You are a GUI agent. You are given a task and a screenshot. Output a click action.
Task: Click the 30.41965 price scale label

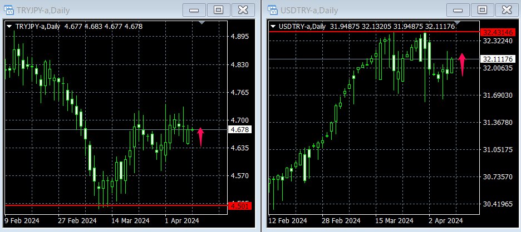(498, 204)
